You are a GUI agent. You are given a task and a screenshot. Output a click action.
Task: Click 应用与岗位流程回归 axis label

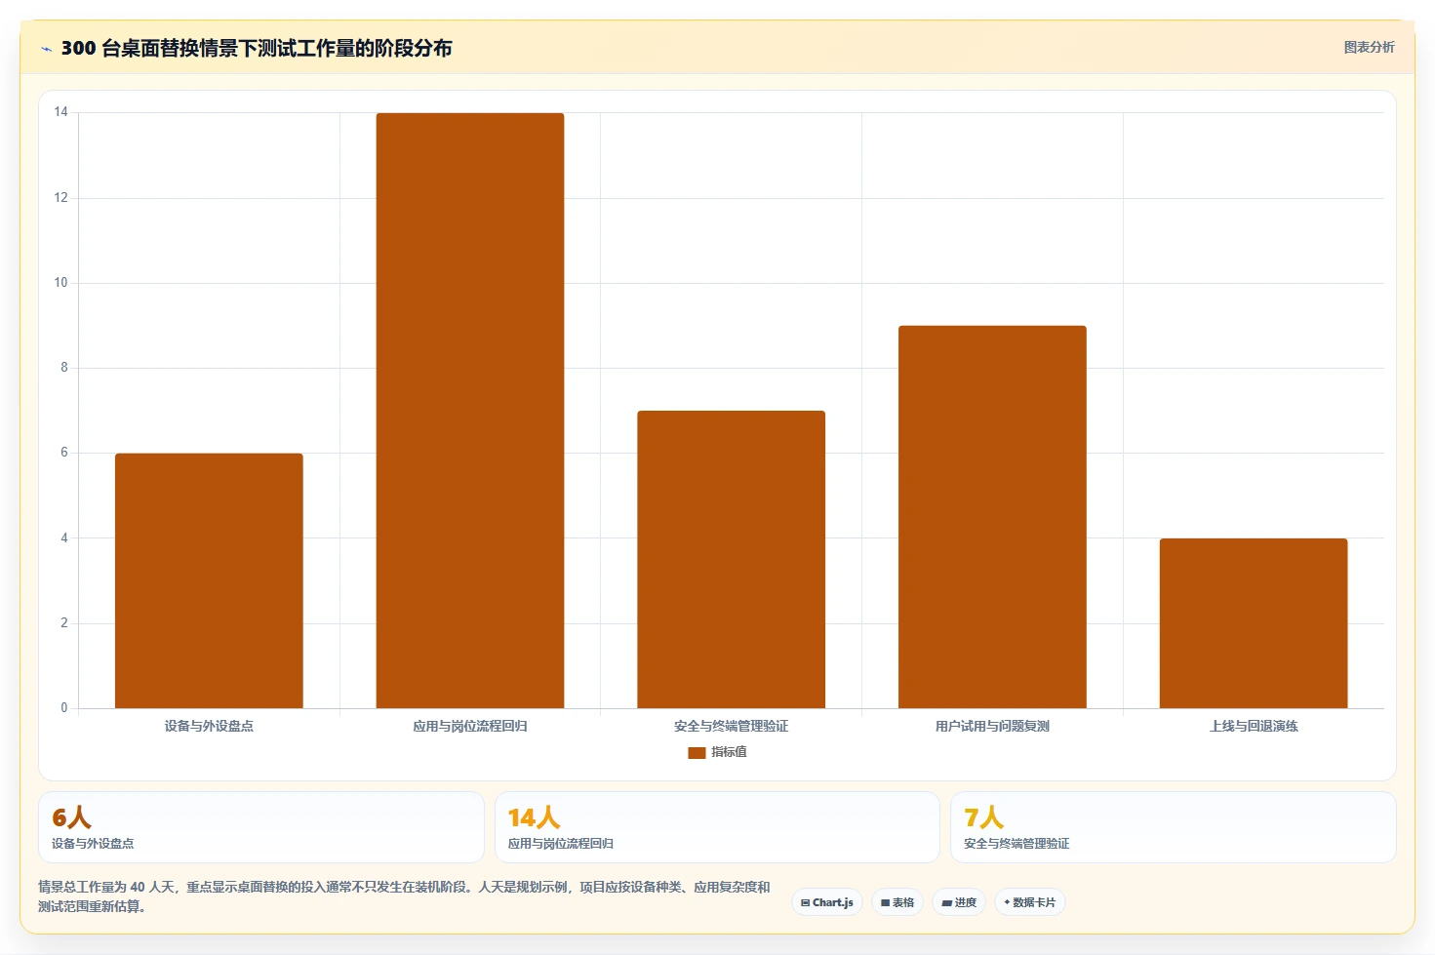tap(470, 726)
